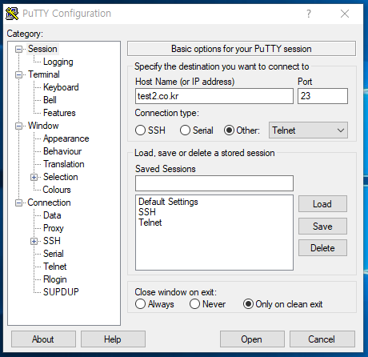Open Colours settings category
Screen dimensions: 368x357
[x=57, y=190]
